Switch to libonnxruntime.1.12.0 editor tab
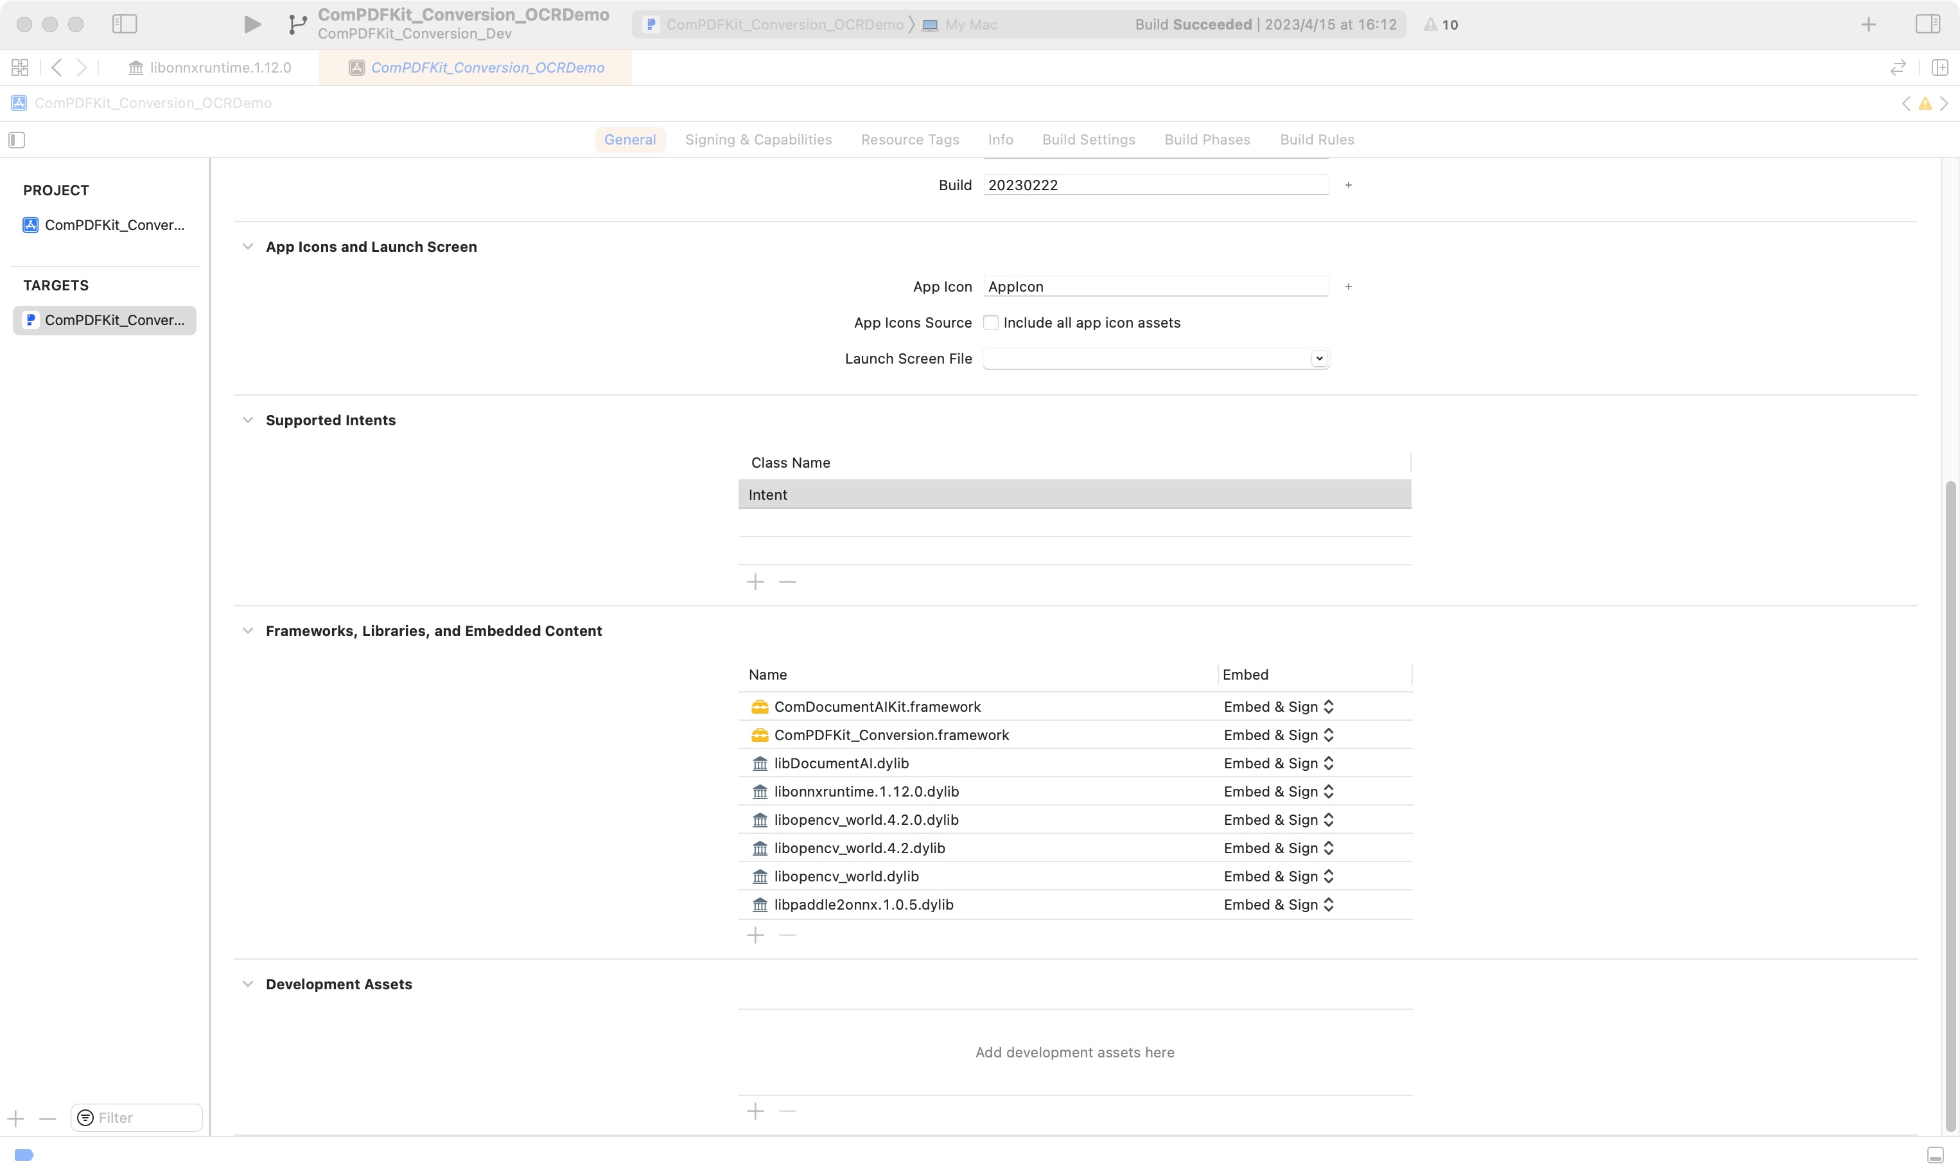Image resolution: width=1960 pixels, height=1173 pixels. pos(210,68)
